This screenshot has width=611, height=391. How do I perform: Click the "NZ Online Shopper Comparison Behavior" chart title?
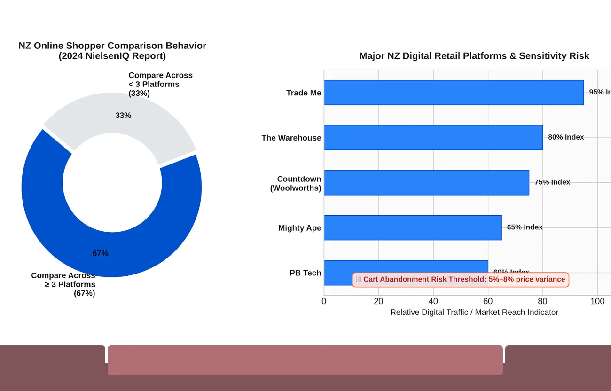point(112,51)
